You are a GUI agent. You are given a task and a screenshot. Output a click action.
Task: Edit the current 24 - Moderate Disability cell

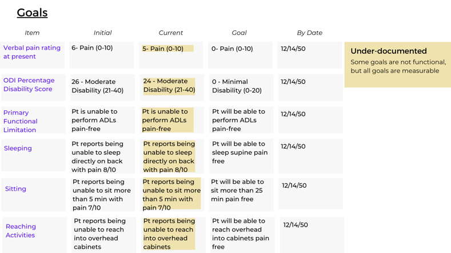(169, 86)
